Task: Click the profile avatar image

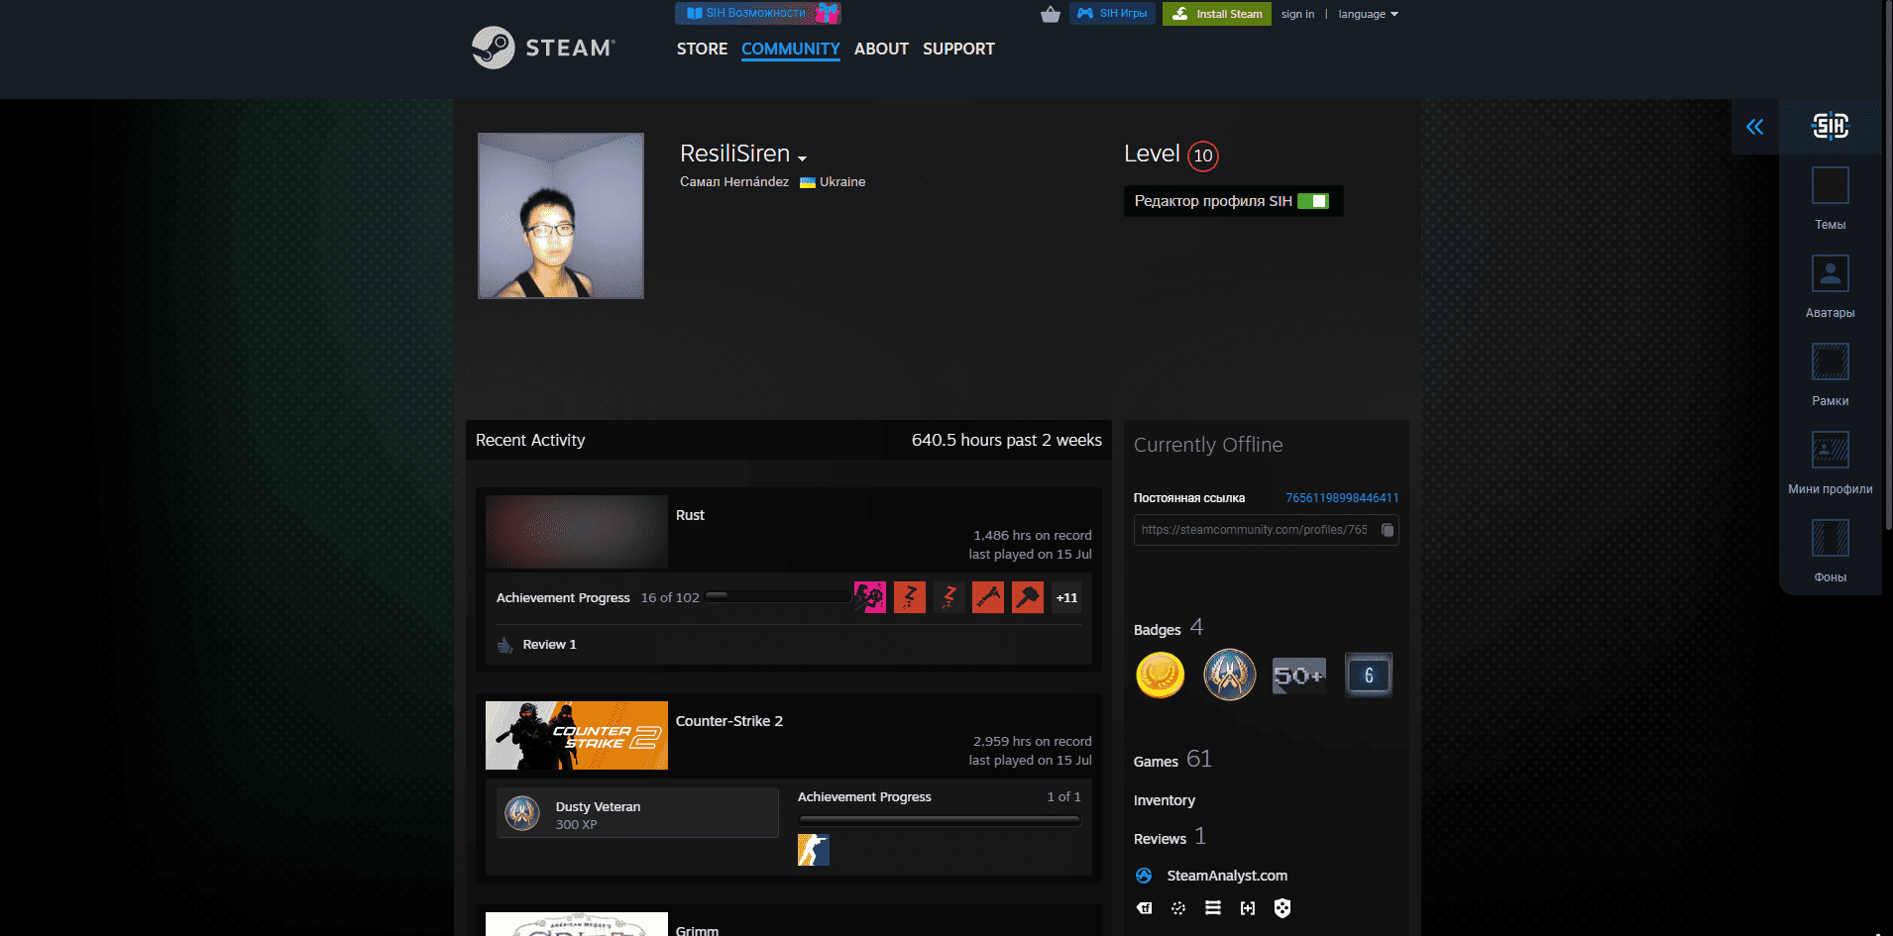Action: [561, 216]
